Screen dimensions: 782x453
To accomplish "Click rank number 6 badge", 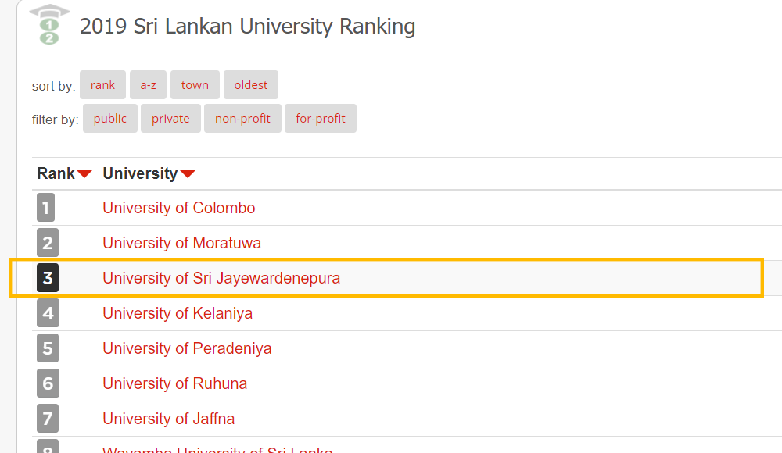I will pos(47,383).
